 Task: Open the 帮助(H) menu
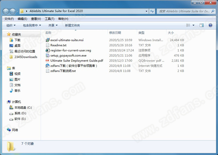pyautogui.click(x=63, y=19)
